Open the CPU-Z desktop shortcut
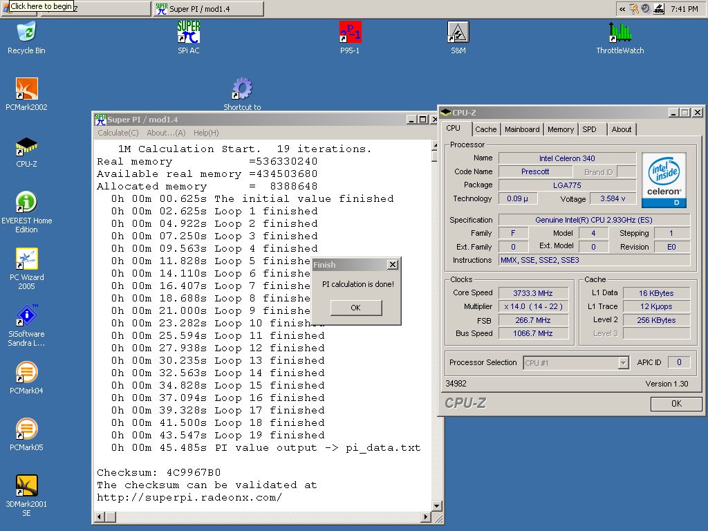This screenshot has height=531, width=708. (26, 146)
